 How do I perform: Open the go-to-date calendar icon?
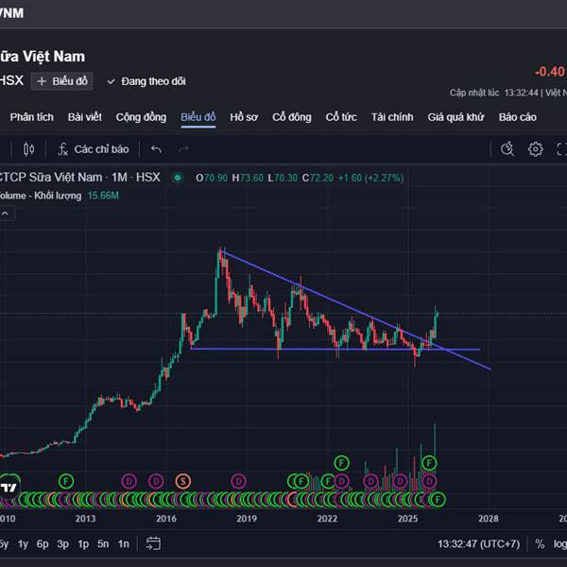coord(153,543)
